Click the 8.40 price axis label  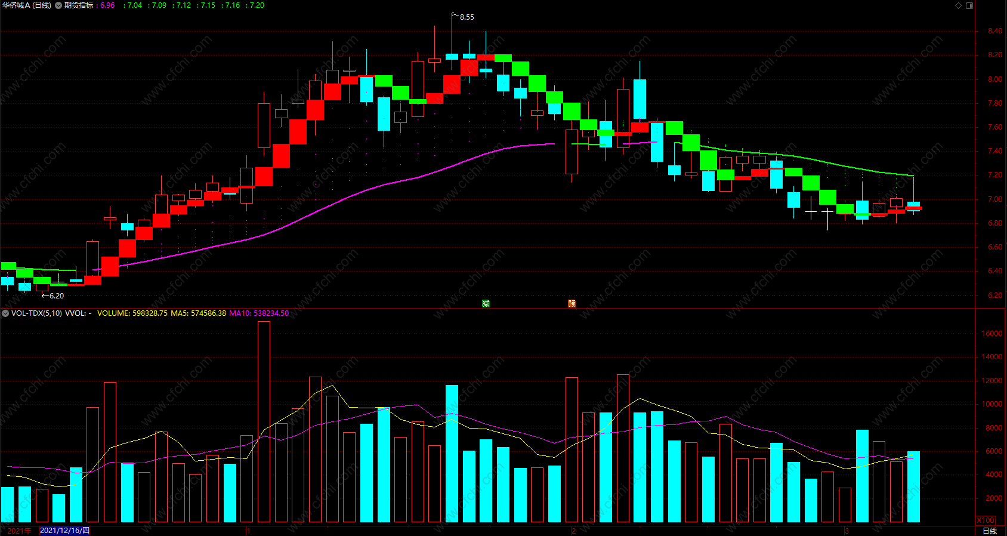[995, 31]
